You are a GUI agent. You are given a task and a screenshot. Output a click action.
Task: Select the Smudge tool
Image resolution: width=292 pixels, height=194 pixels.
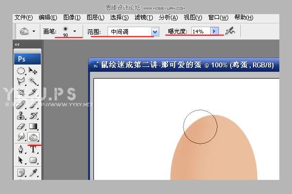(x=21, y=137)
